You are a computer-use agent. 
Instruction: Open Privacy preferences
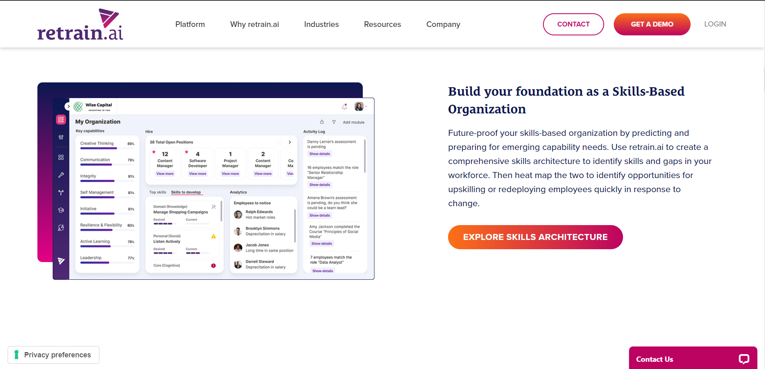[53, 355]
